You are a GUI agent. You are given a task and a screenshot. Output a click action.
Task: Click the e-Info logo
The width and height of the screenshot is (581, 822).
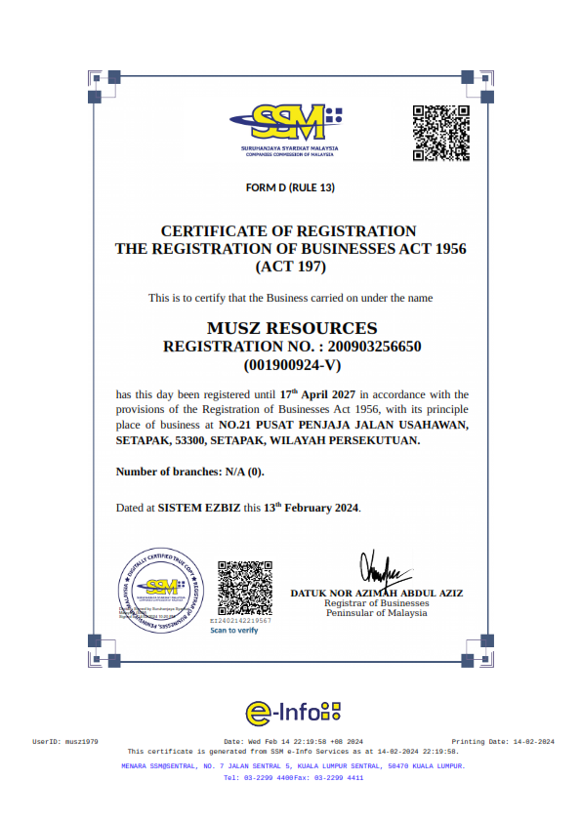[293, 713]
